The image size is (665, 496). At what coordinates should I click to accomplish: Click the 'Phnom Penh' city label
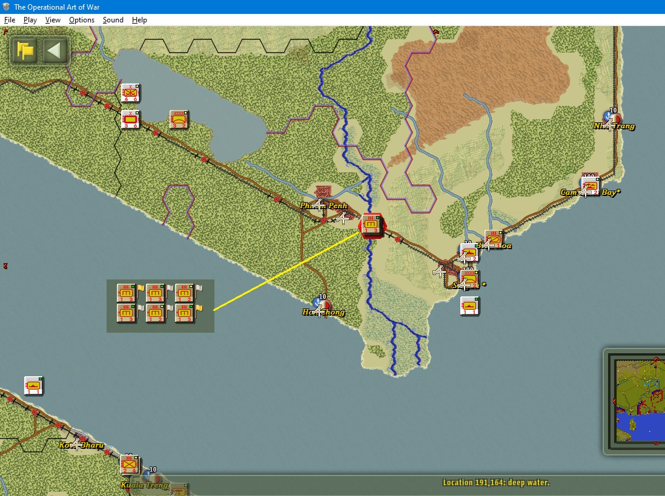coord(323,206)
